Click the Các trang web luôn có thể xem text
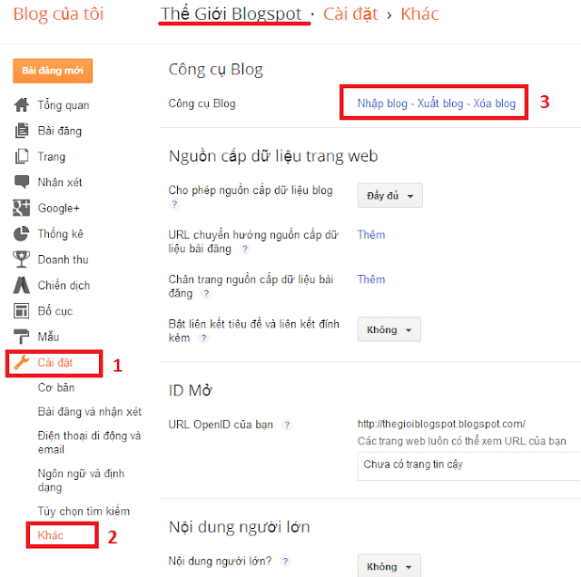Viewport: 581px width, 577px height. pyautogui.click(x=462, y=441)
